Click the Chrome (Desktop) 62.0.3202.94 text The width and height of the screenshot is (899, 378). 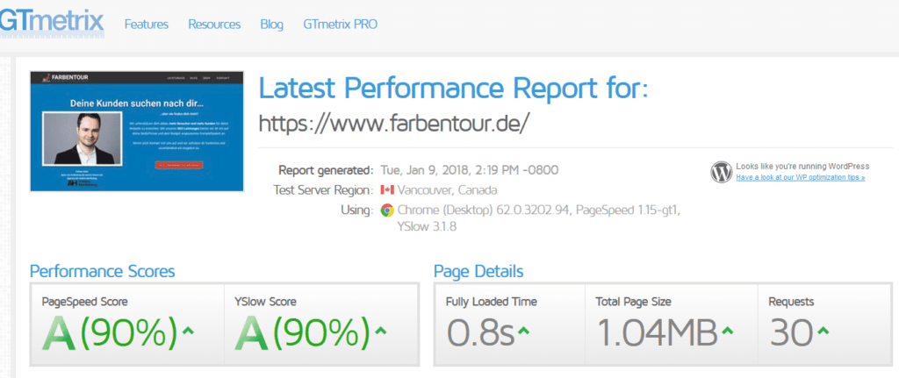pos(485,210)
